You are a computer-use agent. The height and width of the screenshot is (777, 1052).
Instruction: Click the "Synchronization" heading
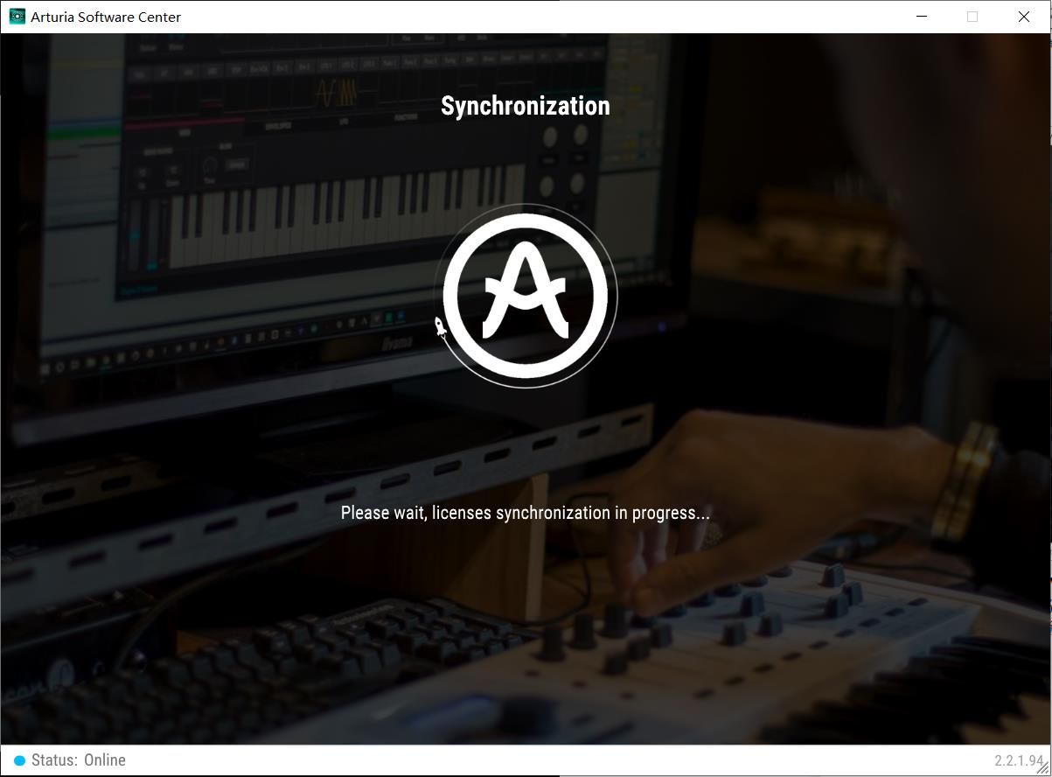525,106
